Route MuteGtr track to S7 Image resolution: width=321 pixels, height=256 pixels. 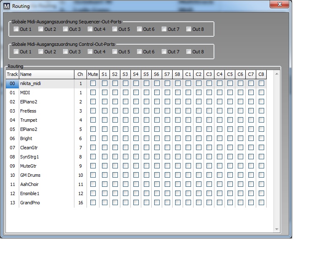(167, 166)
